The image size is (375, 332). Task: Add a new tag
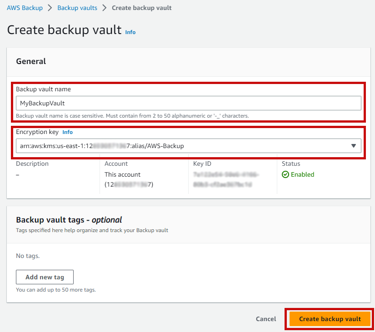click(45, 277)
